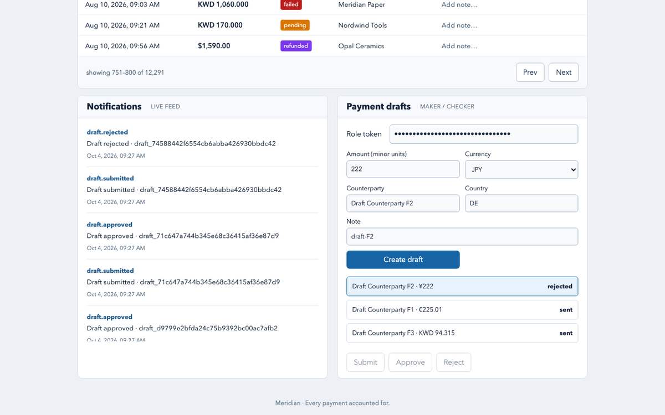Click Draft approved draft_d9799e2b notification text
This screenshot has height=415, width=665.
coord(182,328)
